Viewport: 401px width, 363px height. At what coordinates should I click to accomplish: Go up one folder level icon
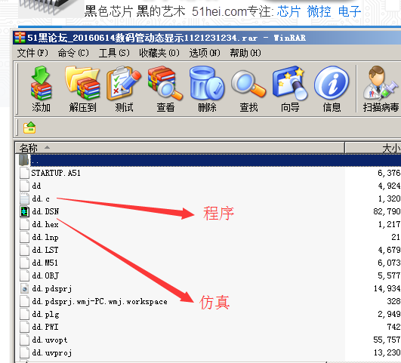(x=29, y=128)
